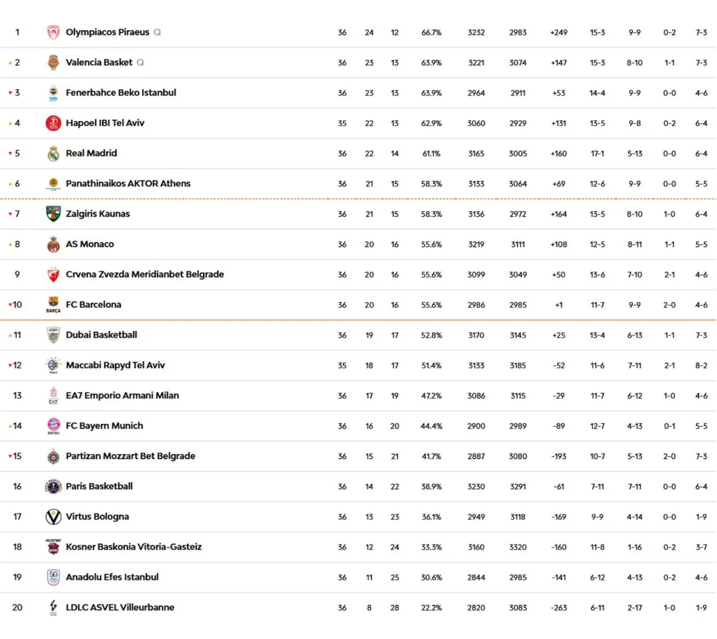Select the EA7 Emporio Armani Milan name
The width and height of the screenshot is (717, 639).
click(x=122, y=396)
